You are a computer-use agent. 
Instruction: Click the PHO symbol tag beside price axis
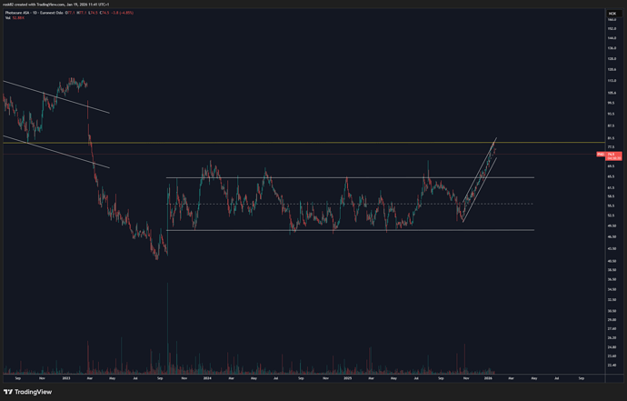click(x=601, y=155)
